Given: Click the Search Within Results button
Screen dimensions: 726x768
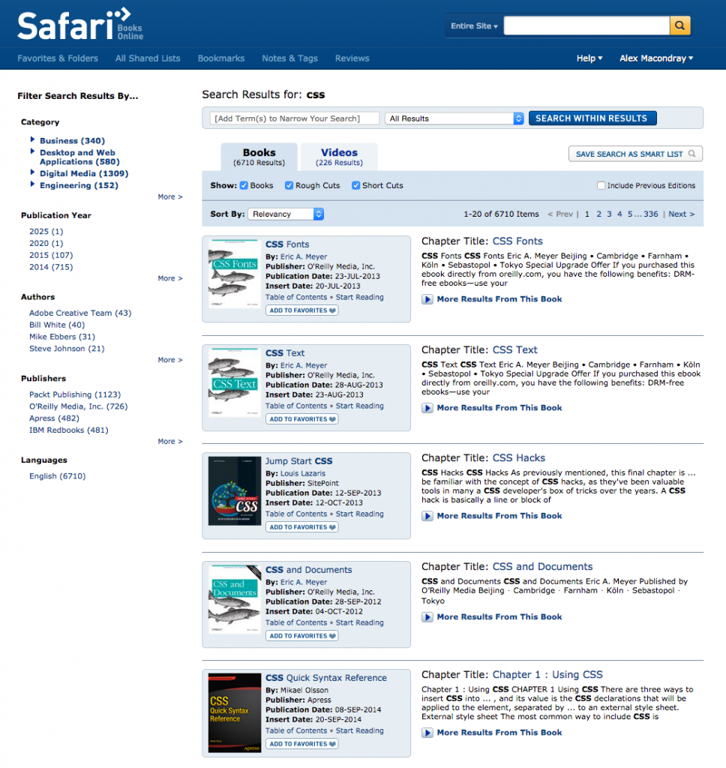Looking at the screenshot, I should coord(592,118).
